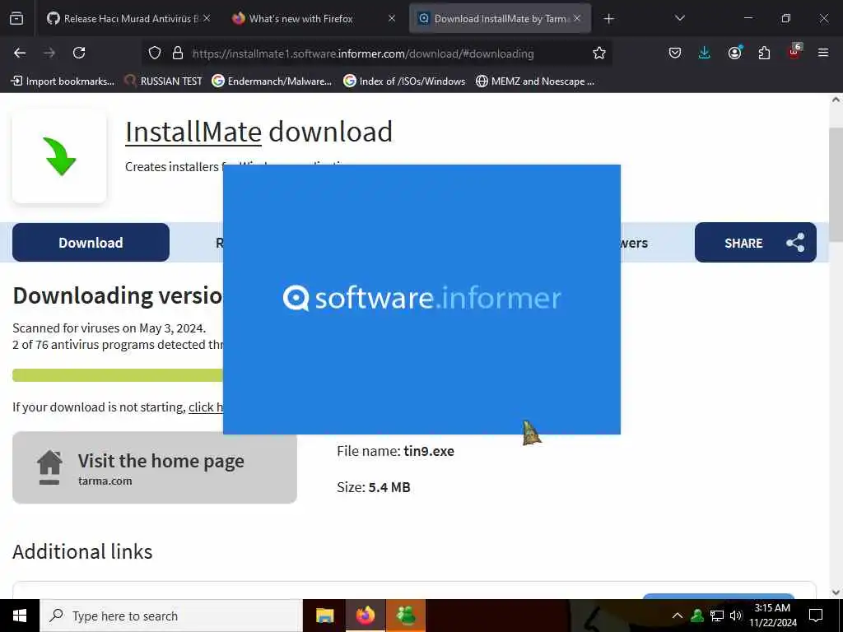
Task: Open the Extensions puzzle icon
Action: (x=764, y=53)
